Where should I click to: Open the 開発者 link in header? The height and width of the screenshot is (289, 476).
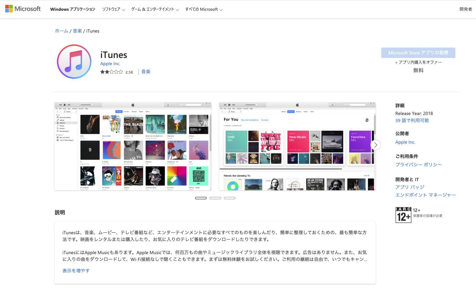pyautogui.click(x=466, y=9)
